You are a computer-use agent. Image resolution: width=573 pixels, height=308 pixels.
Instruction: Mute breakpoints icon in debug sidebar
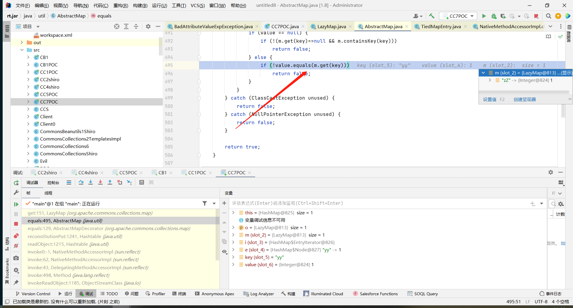click(16, 246)
